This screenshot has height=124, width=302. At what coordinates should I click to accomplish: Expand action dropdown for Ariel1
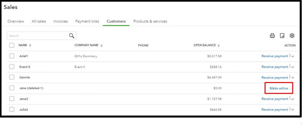click(x=292, y=56)
